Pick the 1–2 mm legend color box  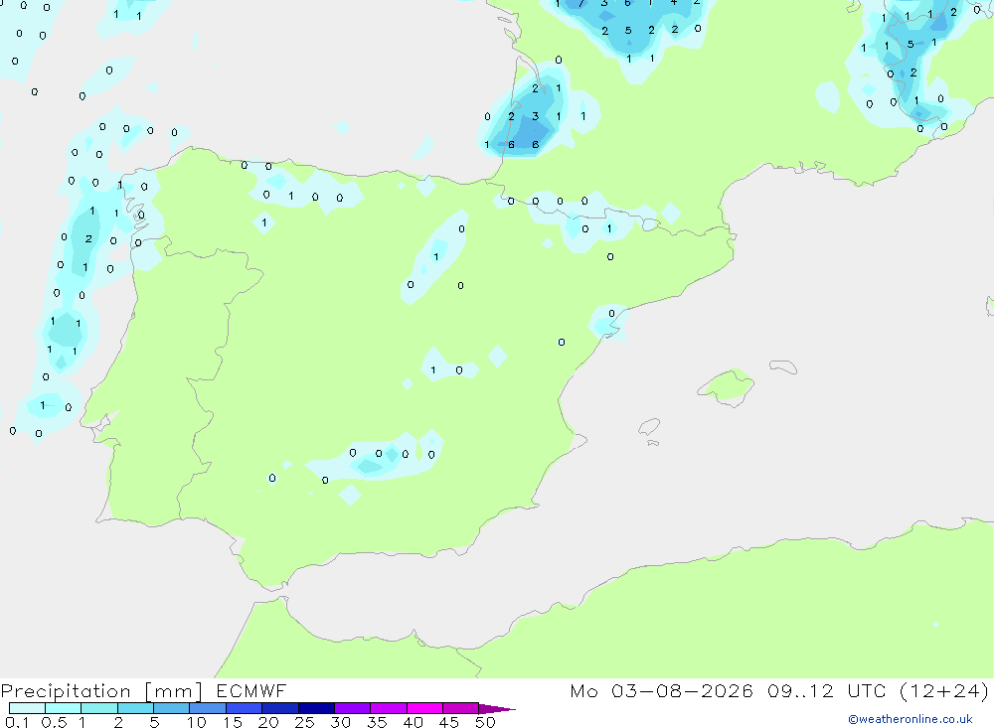pyautogui.click(x=99, y=708)
